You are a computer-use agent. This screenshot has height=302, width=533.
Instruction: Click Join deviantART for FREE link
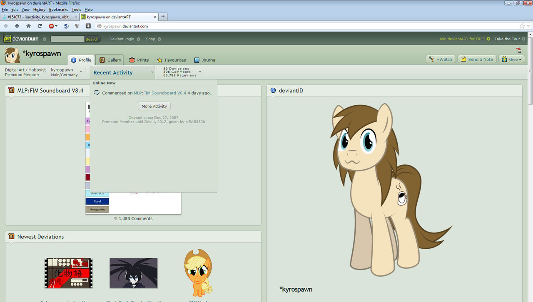(465, 39)
